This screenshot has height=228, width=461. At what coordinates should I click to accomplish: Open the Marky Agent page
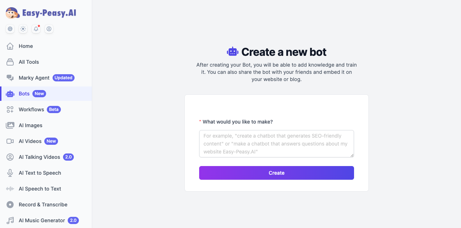tap(34, 78)
